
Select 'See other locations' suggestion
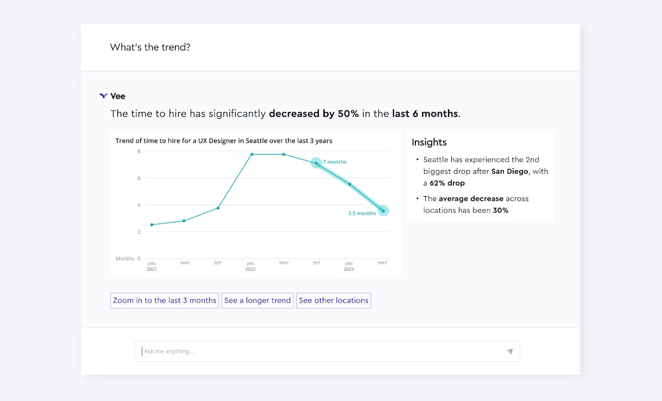pos(333,300)
